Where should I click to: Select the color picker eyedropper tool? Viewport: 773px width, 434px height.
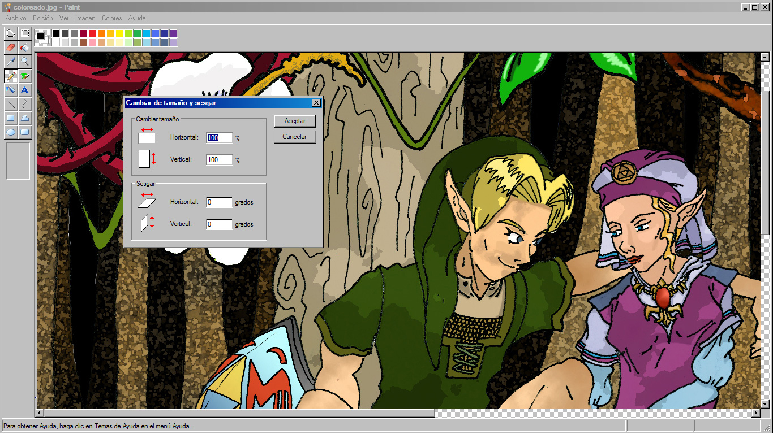click(11, 61)
